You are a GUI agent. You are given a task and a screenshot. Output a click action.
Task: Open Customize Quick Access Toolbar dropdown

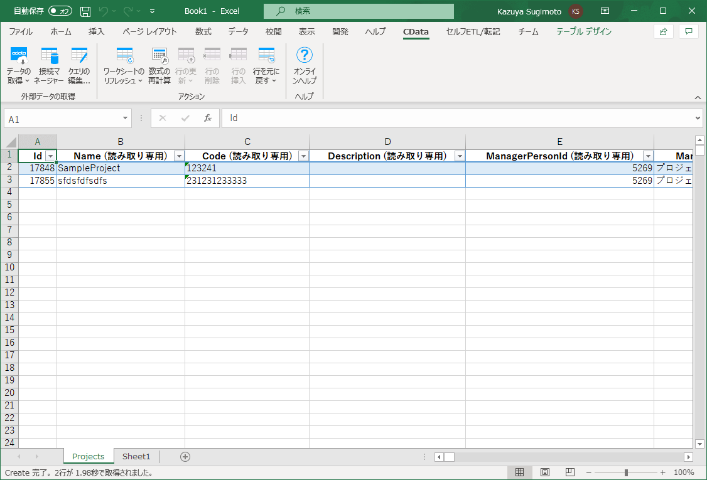click(x=152, y=11)
